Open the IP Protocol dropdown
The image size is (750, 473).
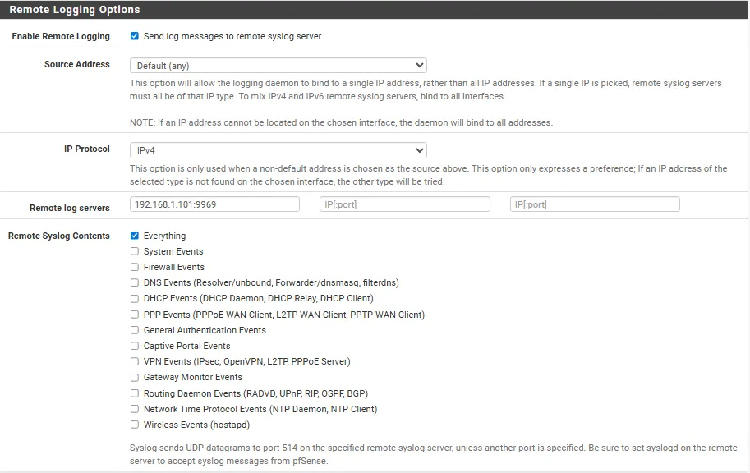(278, 150)
